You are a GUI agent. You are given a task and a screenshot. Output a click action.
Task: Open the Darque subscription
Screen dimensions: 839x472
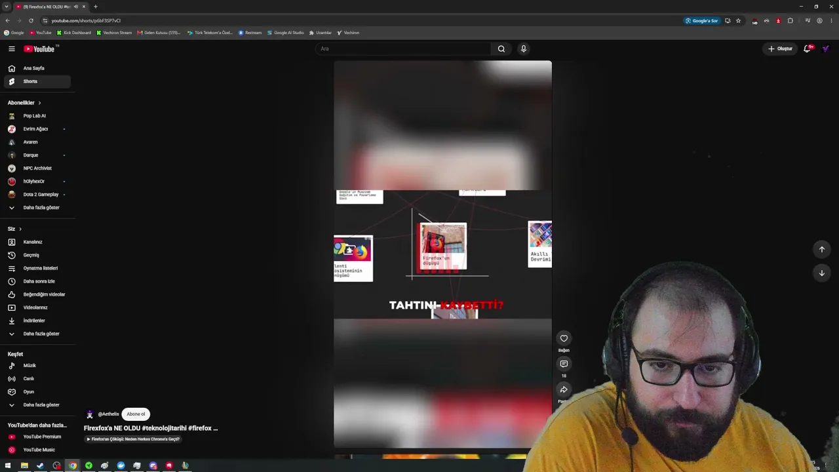tap(36, 155)
